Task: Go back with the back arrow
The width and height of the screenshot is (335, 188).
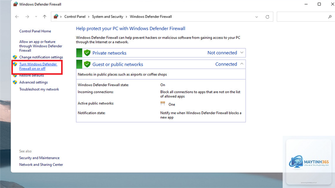Action: tap(17, 17)
